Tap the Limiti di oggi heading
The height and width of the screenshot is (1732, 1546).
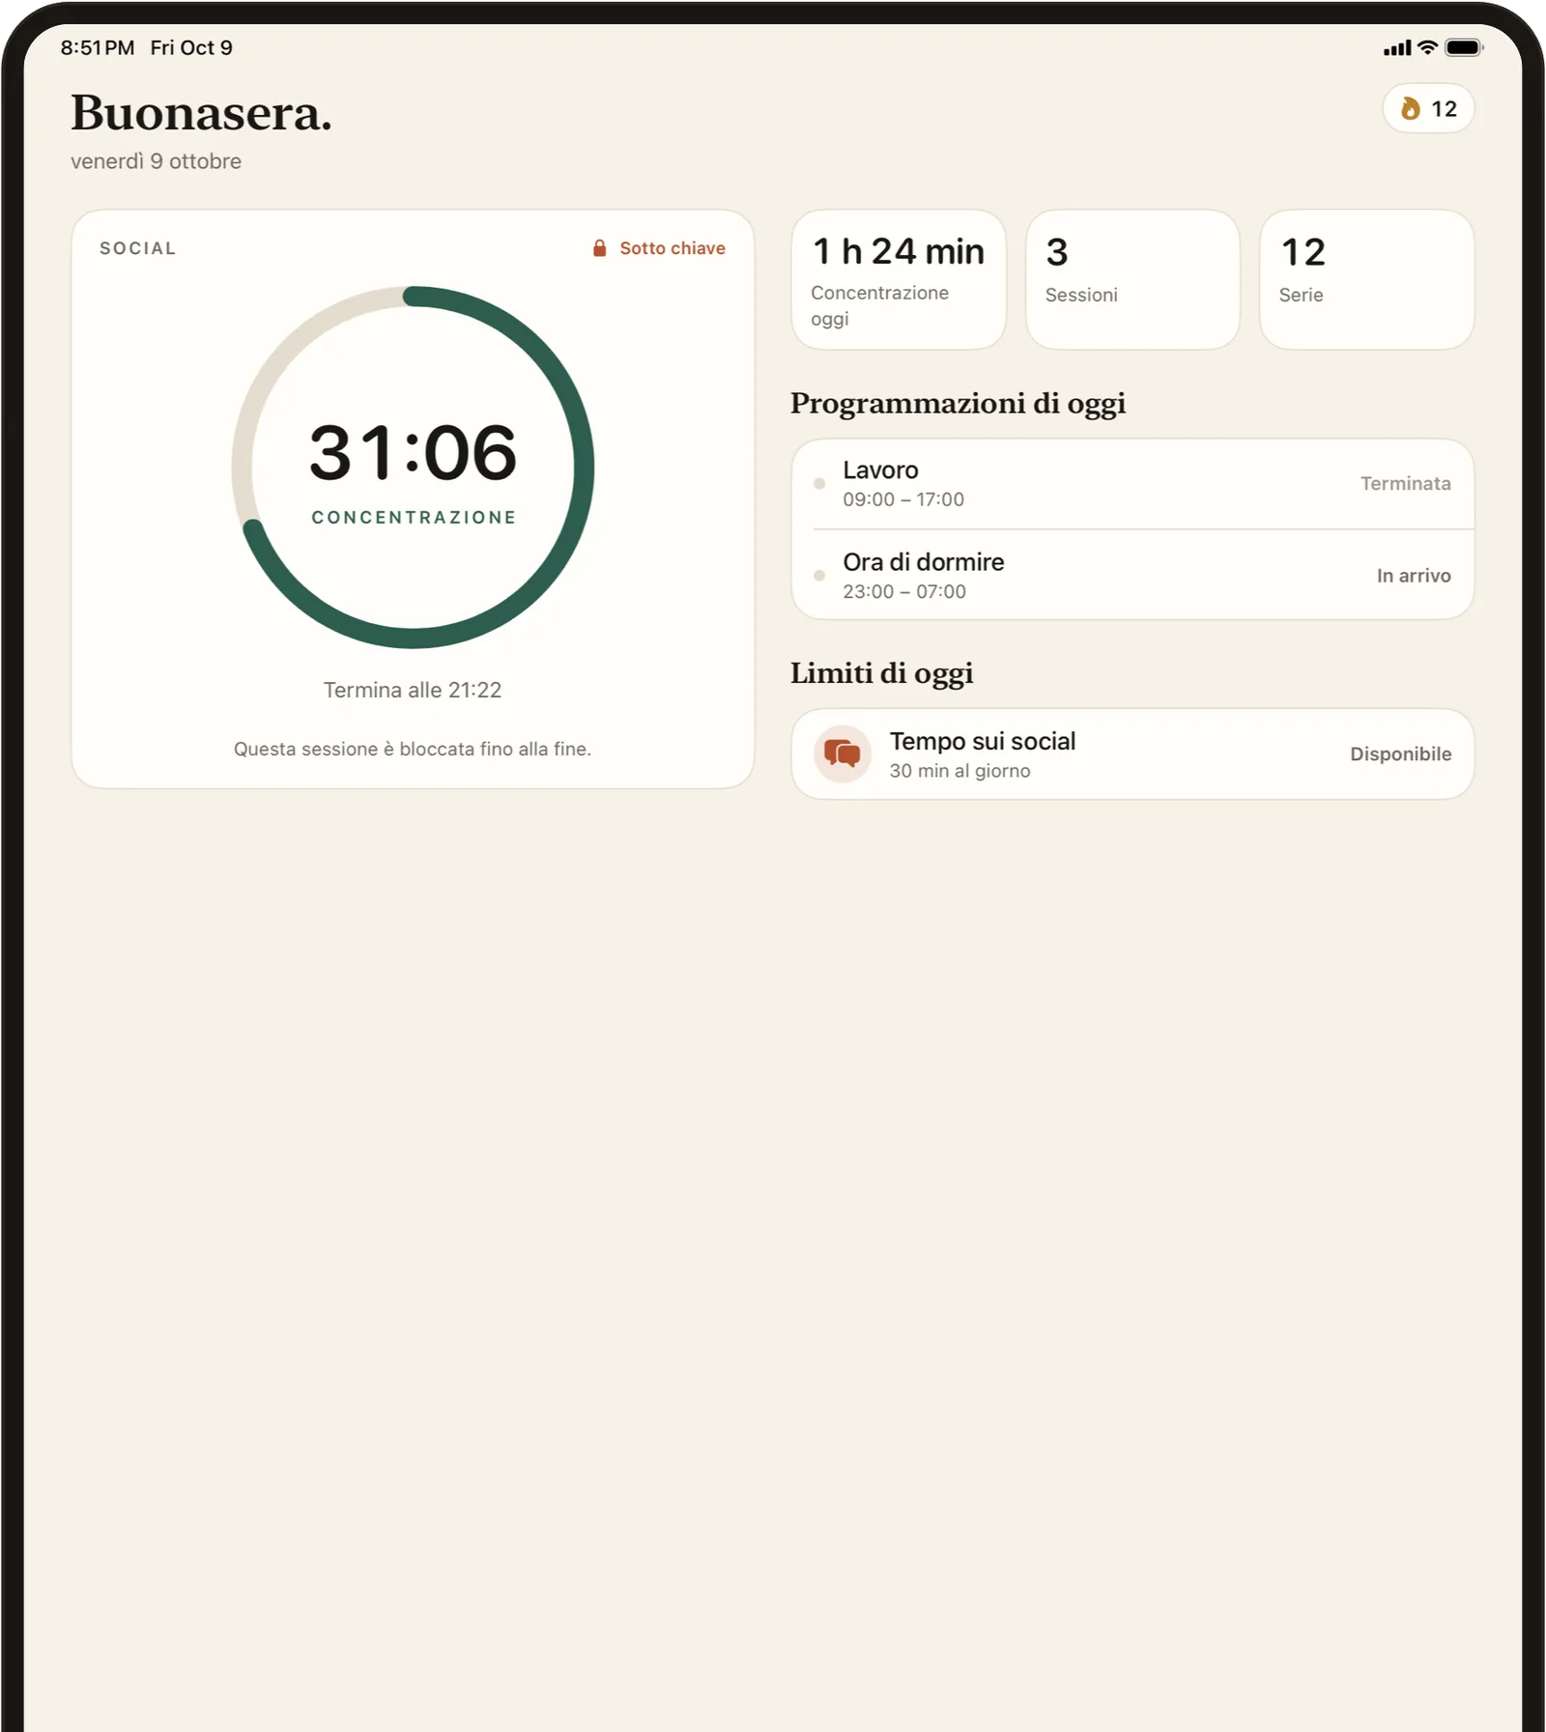click(881, 673)
